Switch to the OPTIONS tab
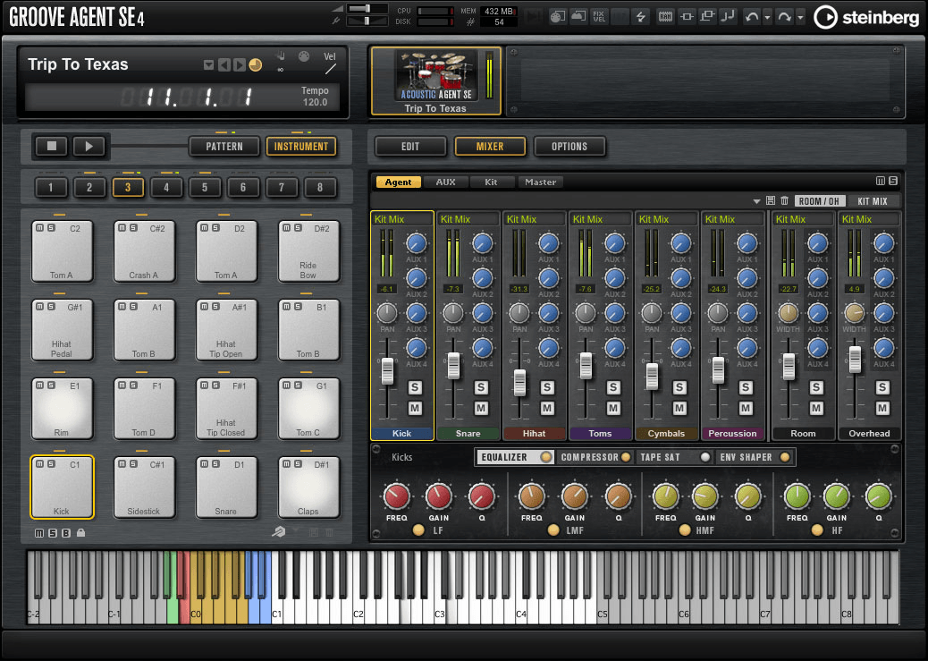Image resolution: width=928 pixels, height=661 pixels. click(x=569, y=147)
